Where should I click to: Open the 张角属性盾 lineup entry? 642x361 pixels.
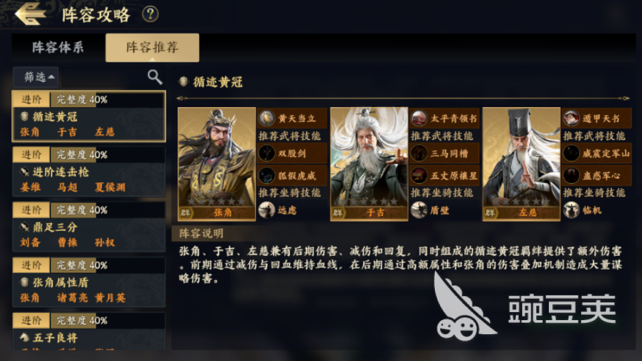[89, 281]
